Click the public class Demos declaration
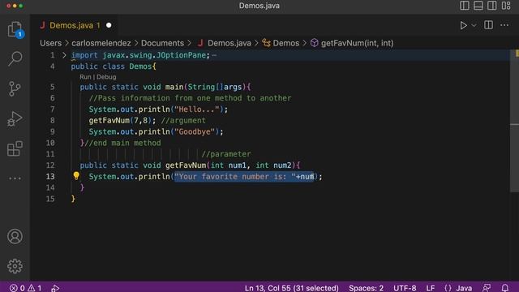Viewport: 519px width, 292px height. pyautogui.click(x=114, y=67)
